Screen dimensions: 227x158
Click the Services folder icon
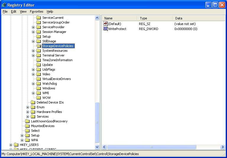click(x=33, y=117)
